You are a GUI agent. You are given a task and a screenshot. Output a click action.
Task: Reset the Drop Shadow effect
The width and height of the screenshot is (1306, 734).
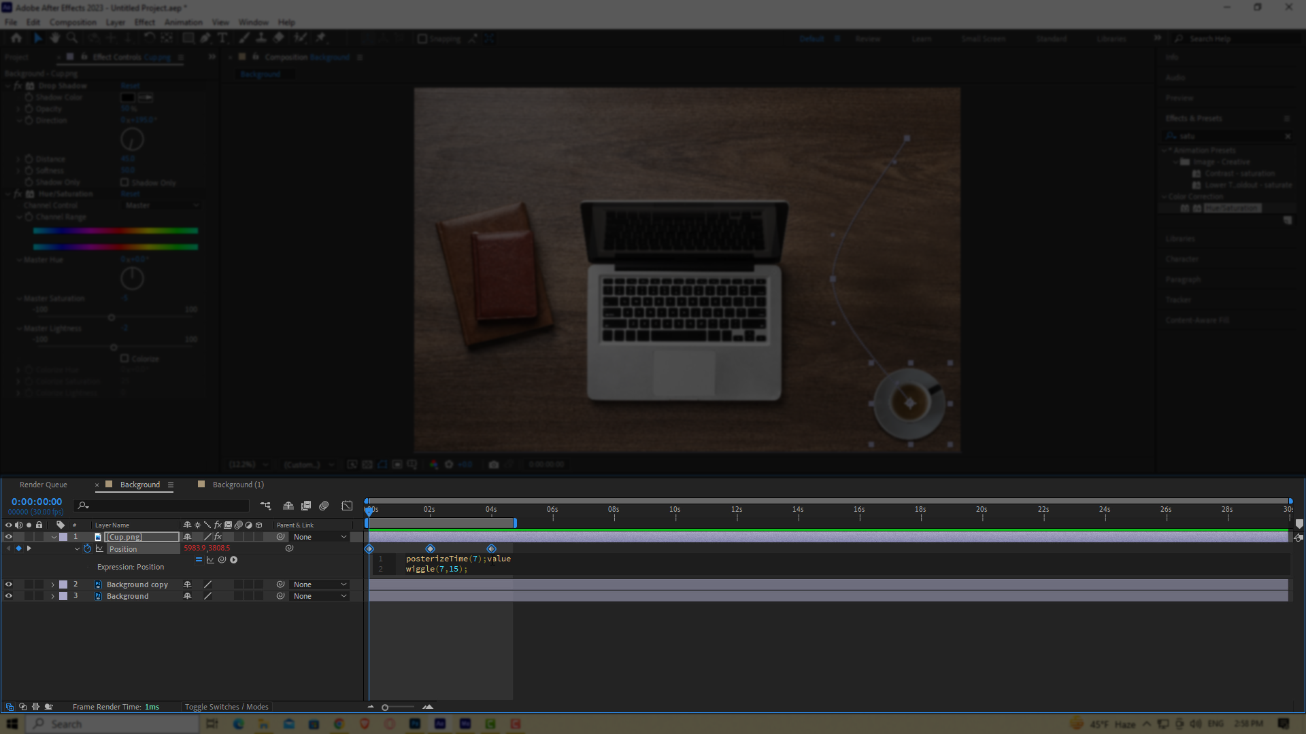click(130, 85)
